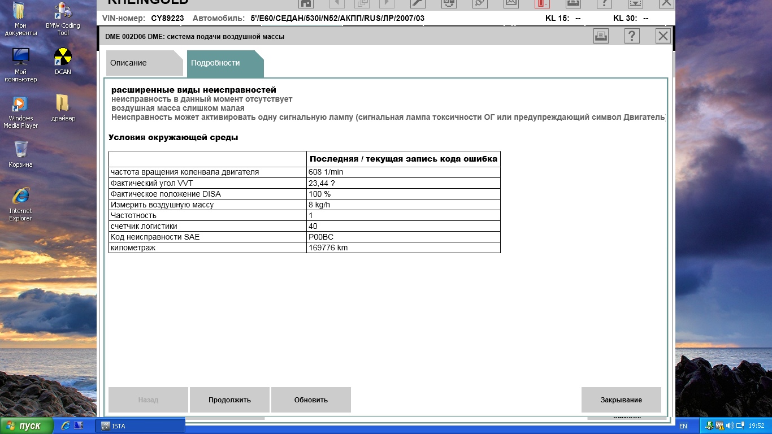Print the DME fault details dialog
This screenshot has width=772, height=434.
click(601, 36)
